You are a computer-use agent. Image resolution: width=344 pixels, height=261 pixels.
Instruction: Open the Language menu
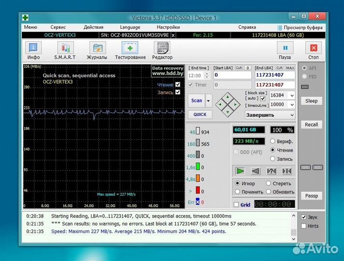click(x=130, y=27)
